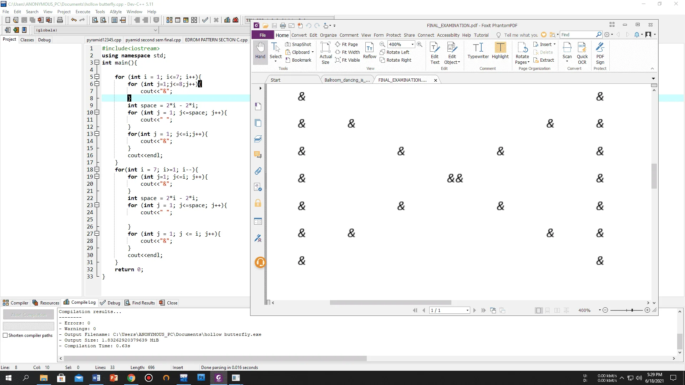Open the Dev-C++ AStyle menu

pos(116,11)
